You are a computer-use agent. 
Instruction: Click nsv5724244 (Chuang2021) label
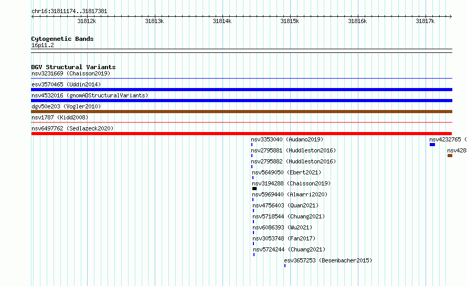point(289,249)
